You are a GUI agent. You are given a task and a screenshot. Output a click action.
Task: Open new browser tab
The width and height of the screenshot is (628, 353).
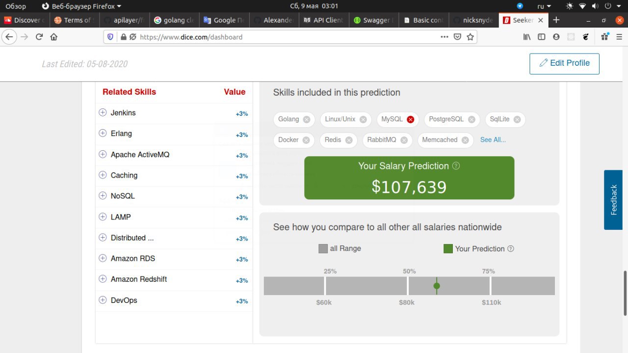pos(556,20)
